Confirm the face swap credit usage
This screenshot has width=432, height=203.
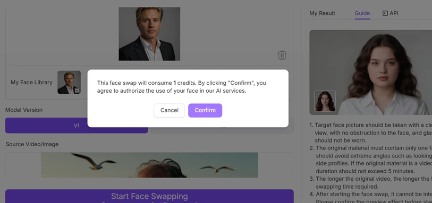coord(205,110)
